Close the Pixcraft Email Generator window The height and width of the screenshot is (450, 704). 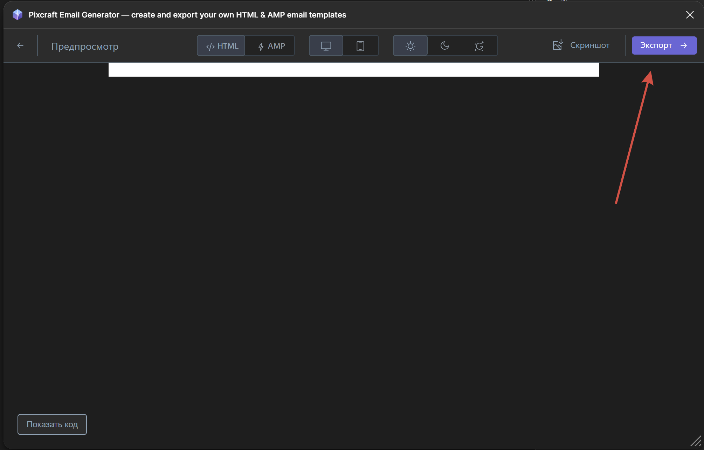click(690, 15)
